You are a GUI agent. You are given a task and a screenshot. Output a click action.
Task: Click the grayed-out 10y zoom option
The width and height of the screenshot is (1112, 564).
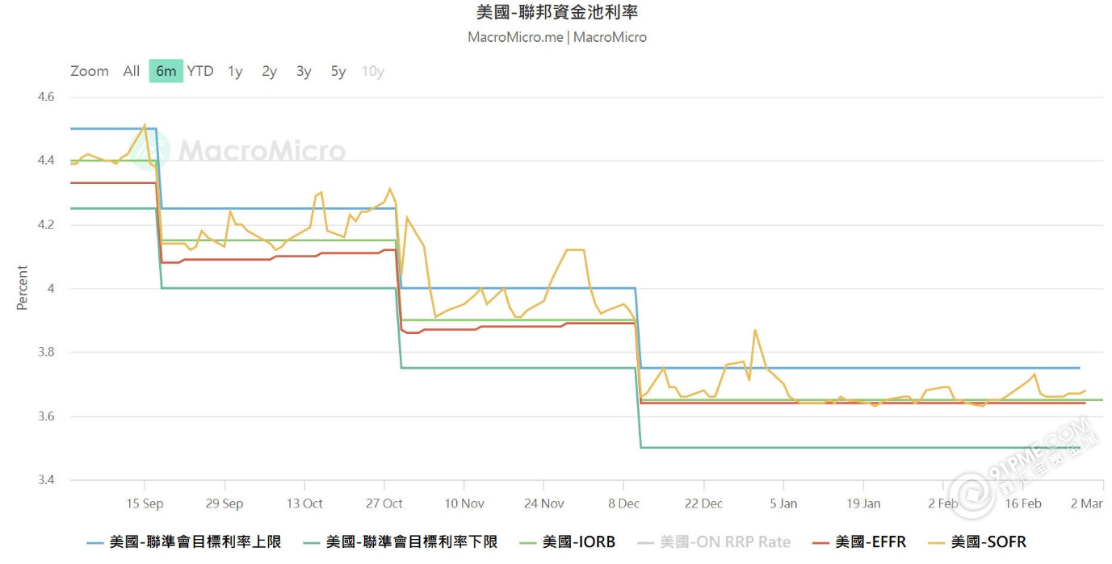pyautogui.click(x=372, y=71)
